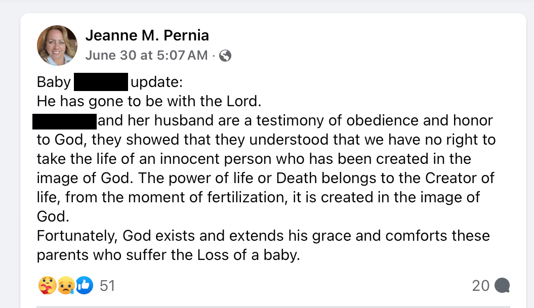Click the line "He has gone to be with the Lord."
The height and width of the screenshot is (308, 534).
click(x=149, y=101)
